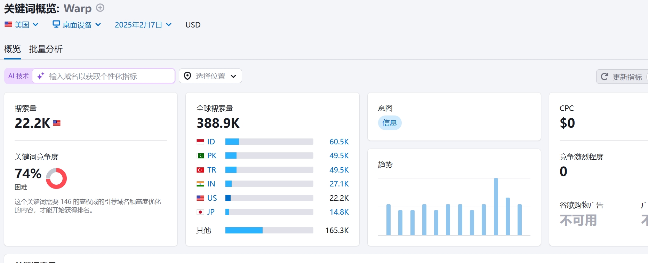
Task: Click the Turkey flag icon next to TR
Action: (x=200, y=170)
